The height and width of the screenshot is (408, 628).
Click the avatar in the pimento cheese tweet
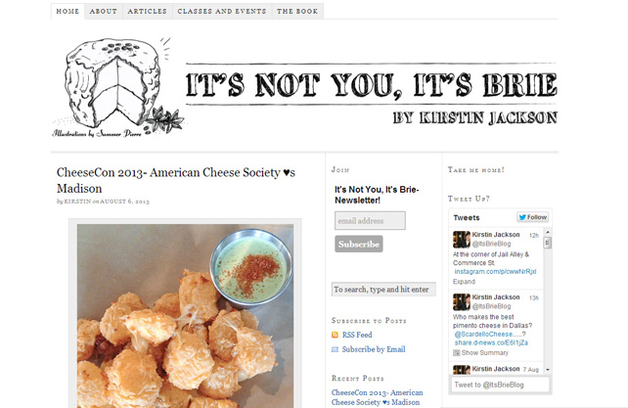[462, 301]
